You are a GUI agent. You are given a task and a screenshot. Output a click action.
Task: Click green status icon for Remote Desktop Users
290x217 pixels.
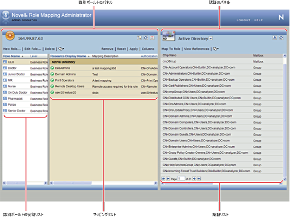52,86
